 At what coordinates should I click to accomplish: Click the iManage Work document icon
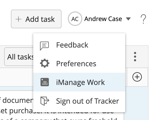tap(44, 82)
